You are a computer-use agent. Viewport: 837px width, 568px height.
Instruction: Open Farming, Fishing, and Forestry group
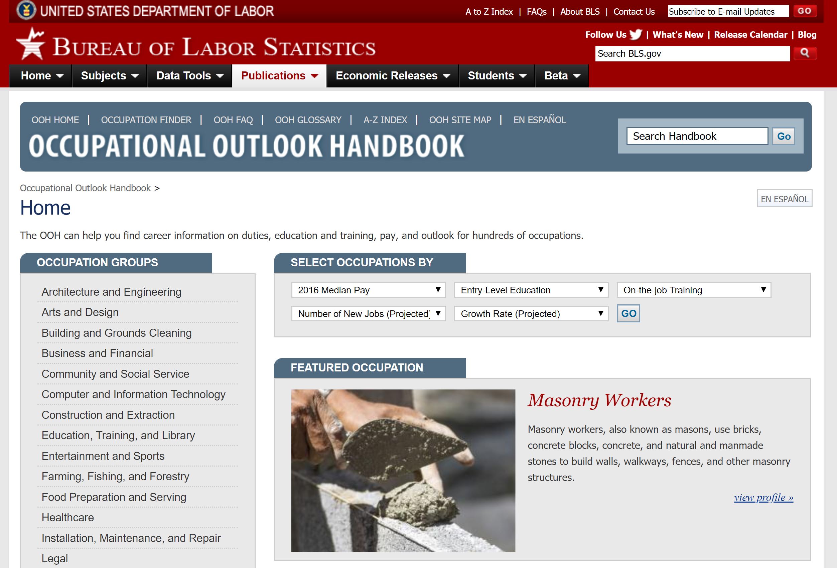tap(115, 476)
